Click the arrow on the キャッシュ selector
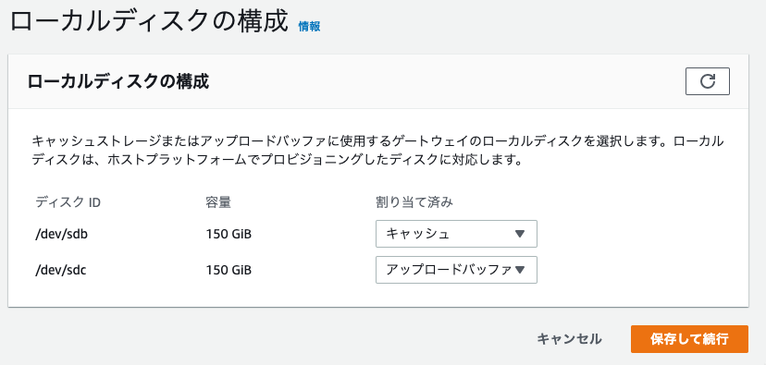Image resolution: width=766 pixels, height=365 pixels. click(x=520, y=234)
